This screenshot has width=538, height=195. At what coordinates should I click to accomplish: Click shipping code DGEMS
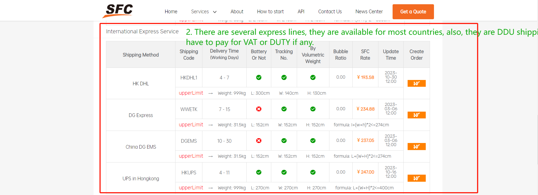pyautogui.click(x=189, y=141)
